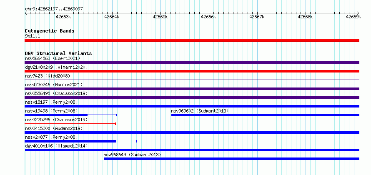This screenshot has width=371, height=175.
Task: Click the thin red line under nsv3225796
Action: click(x=70, y=124)
